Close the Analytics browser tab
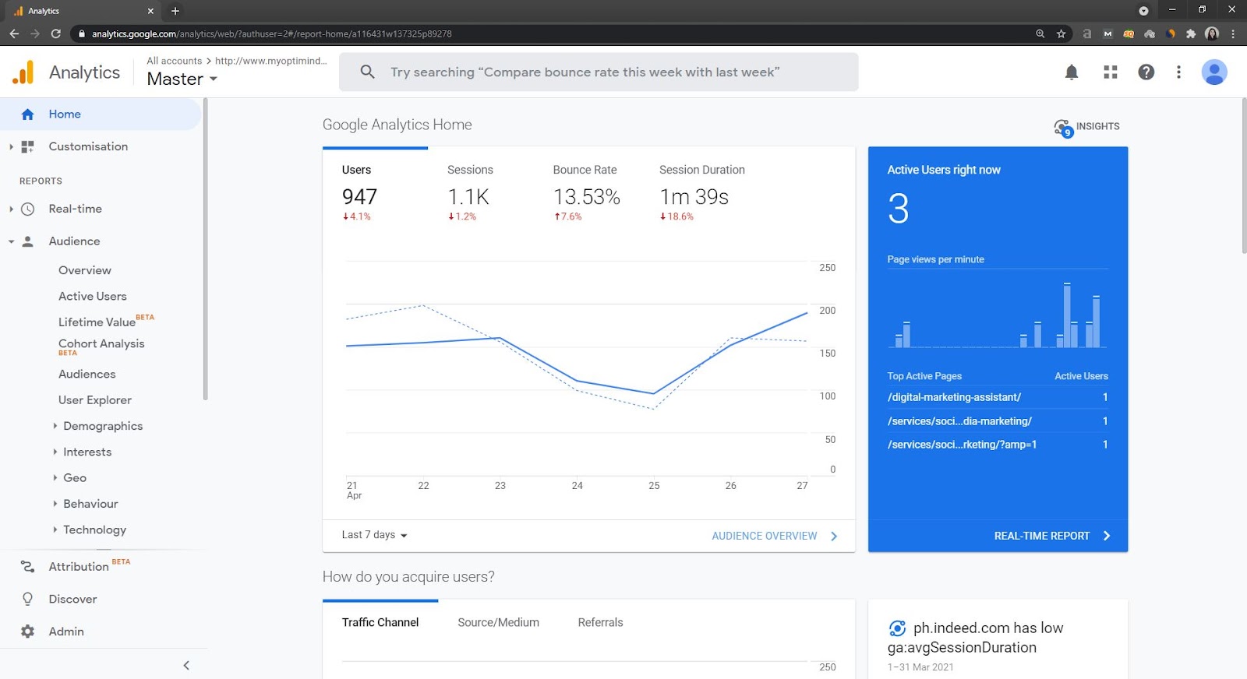This screenshot has height=679, width=1247. tap(150, 11)
